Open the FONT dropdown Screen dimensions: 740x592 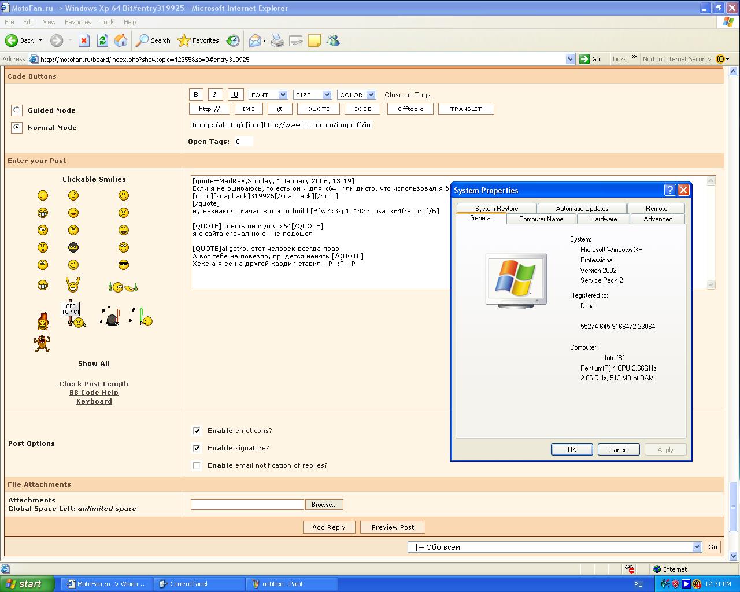[268, 95]
